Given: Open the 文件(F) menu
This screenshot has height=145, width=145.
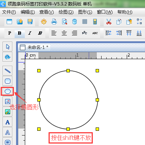Looking at the screenshot, I should tap(9, 12).
